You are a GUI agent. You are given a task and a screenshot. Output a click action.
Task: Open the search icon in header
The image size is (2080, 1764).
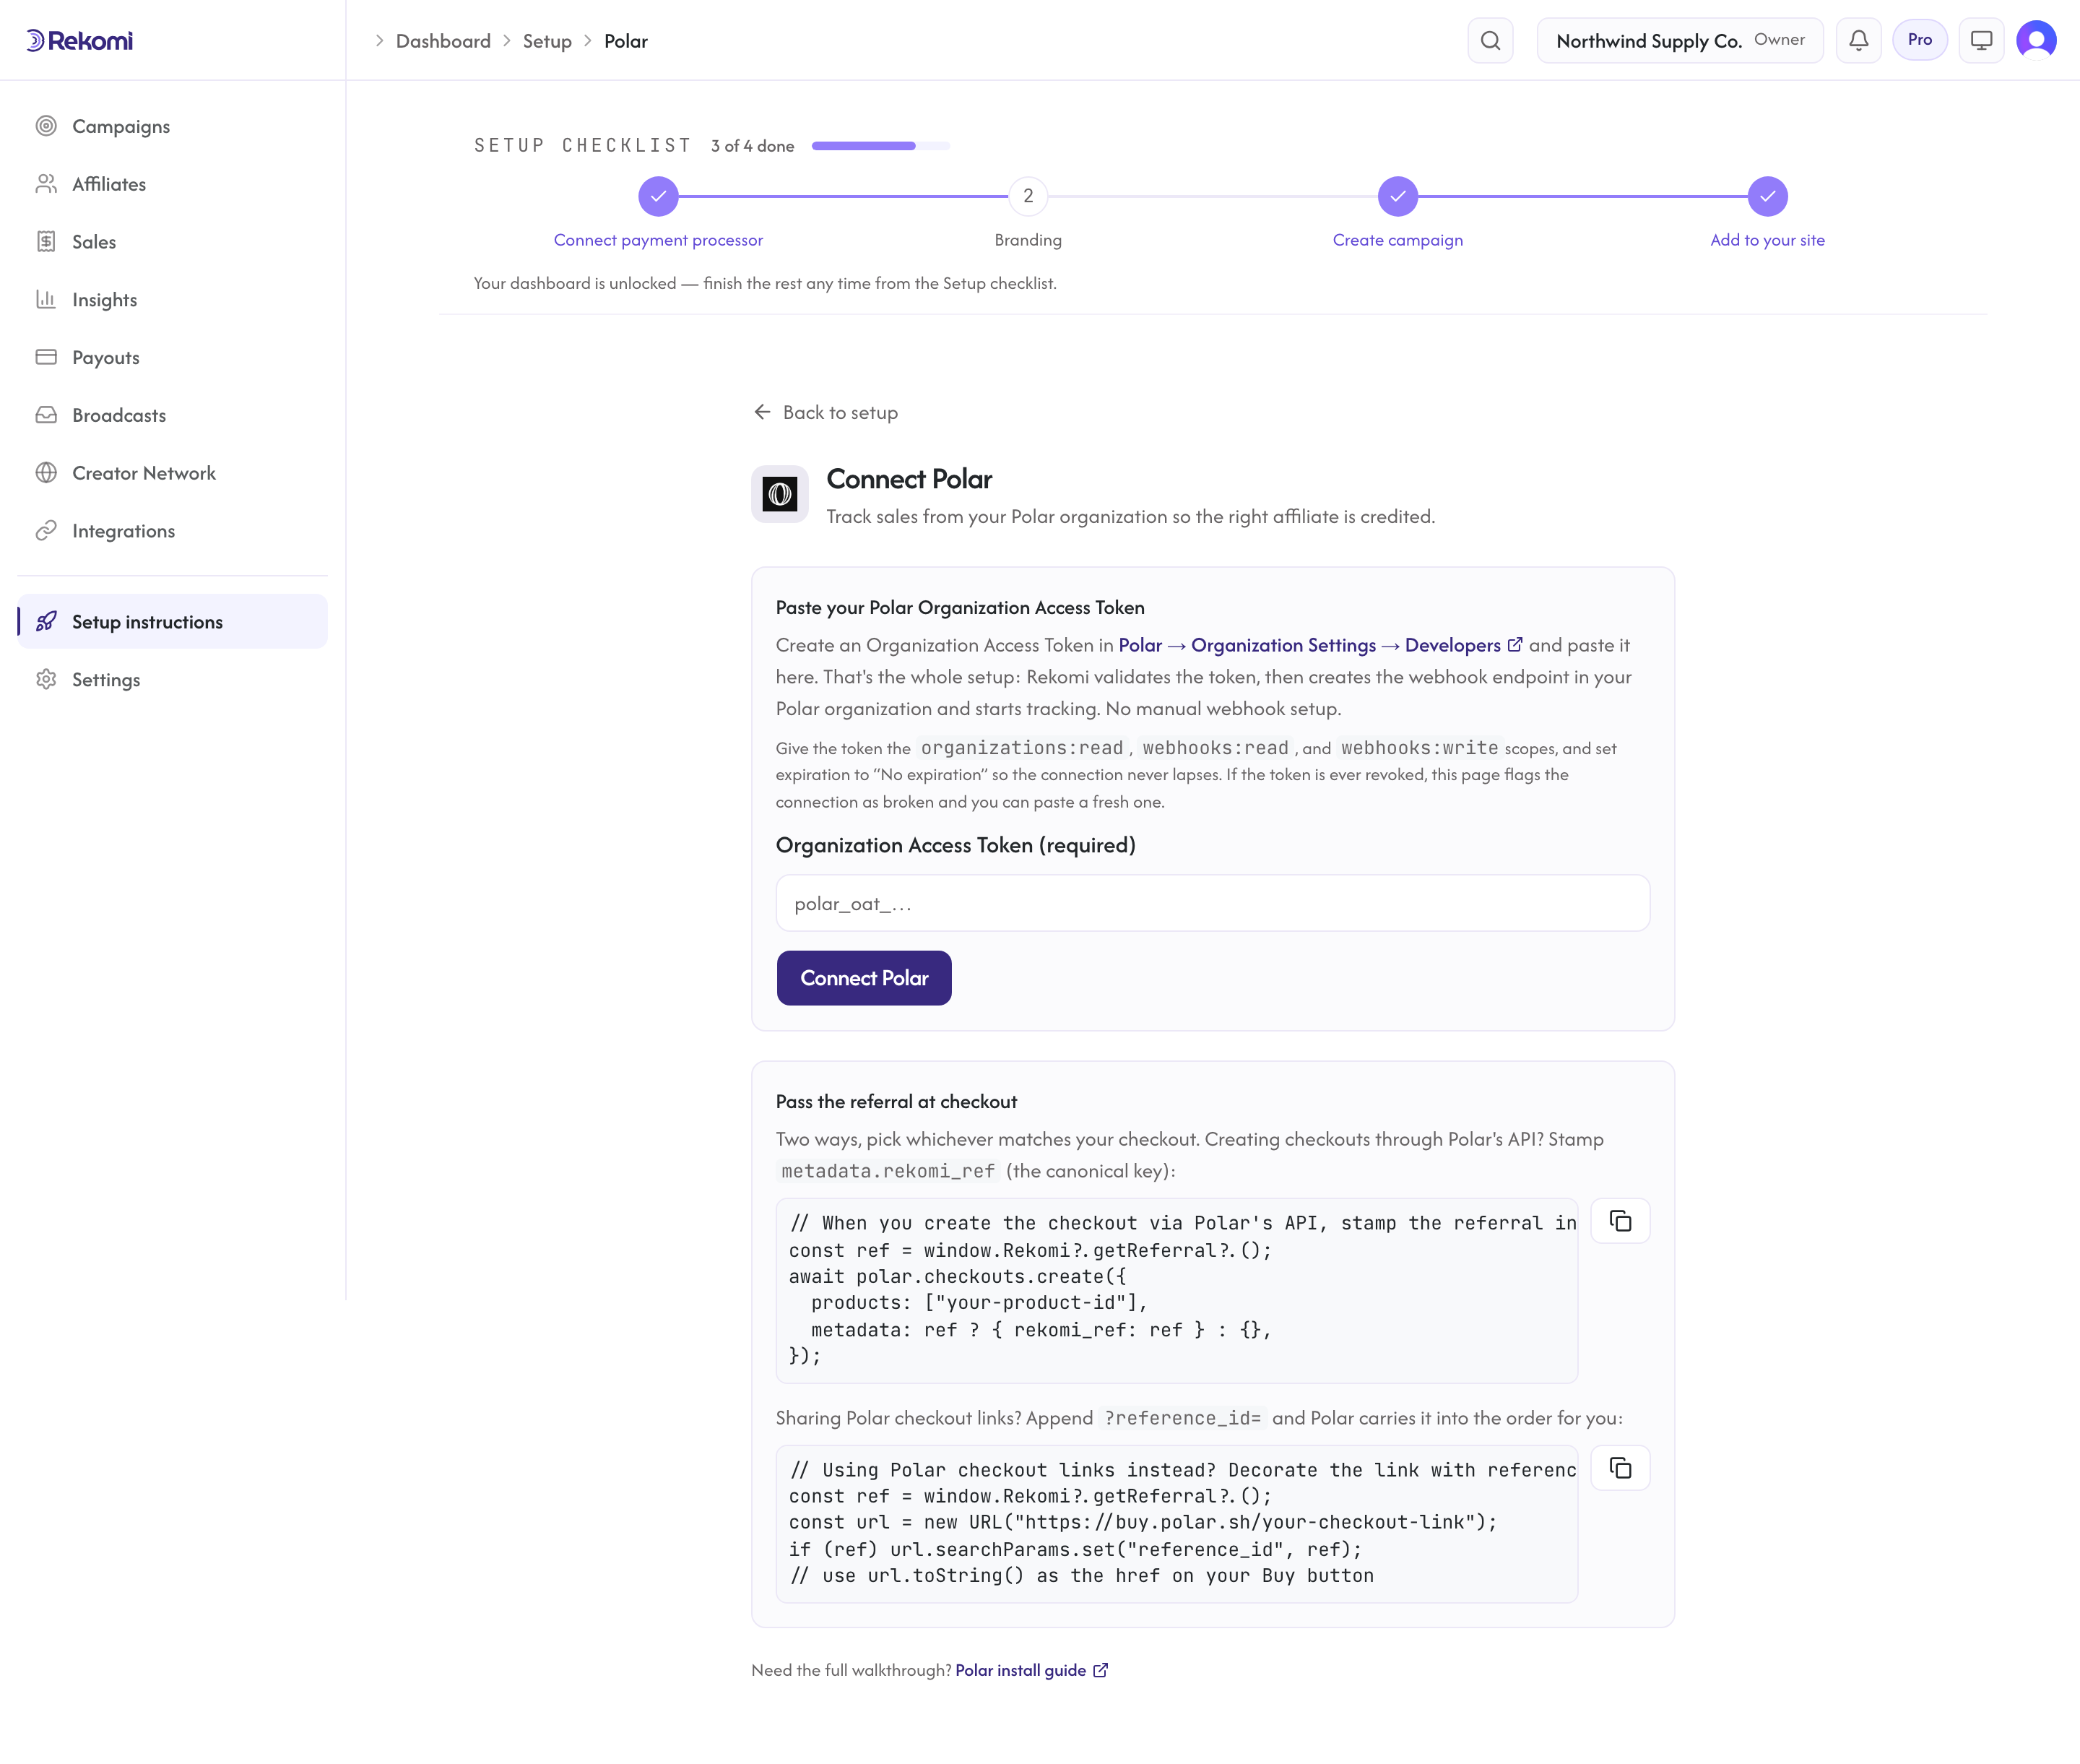(x=1490, y=40)
